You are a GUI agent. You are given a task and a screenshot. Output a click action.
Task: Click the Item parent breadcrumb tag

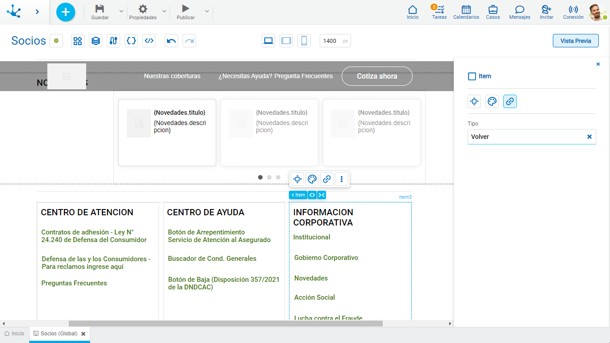click(x=298, y=195)
